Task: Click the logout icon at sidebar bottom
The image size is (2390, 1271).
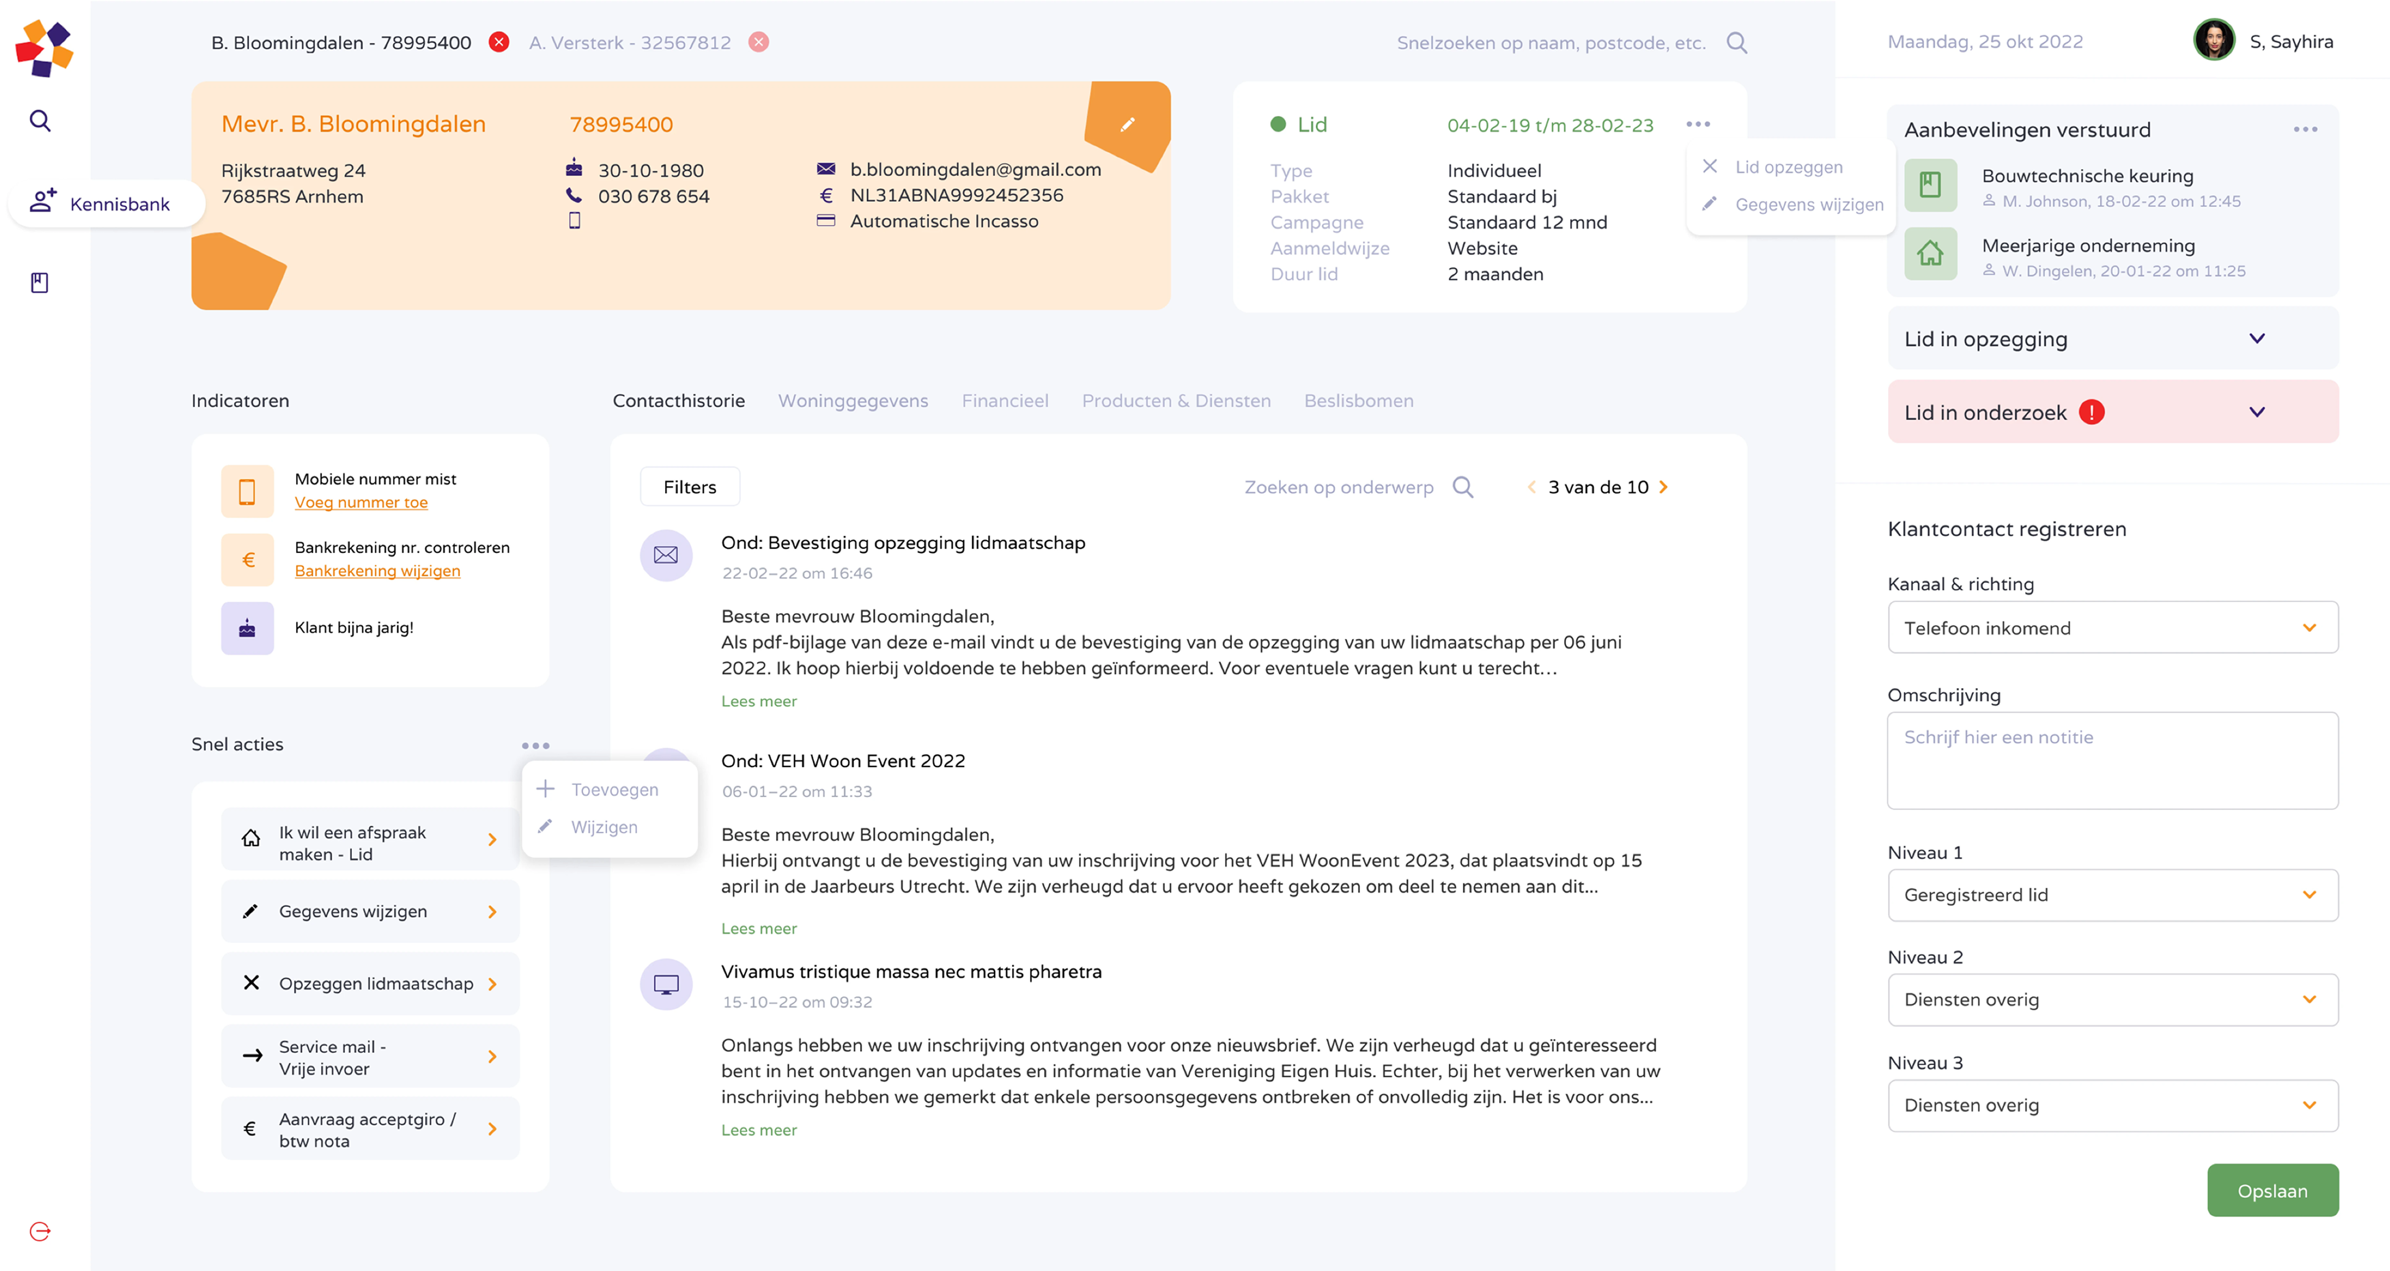Action: (x=40, y=1231)
